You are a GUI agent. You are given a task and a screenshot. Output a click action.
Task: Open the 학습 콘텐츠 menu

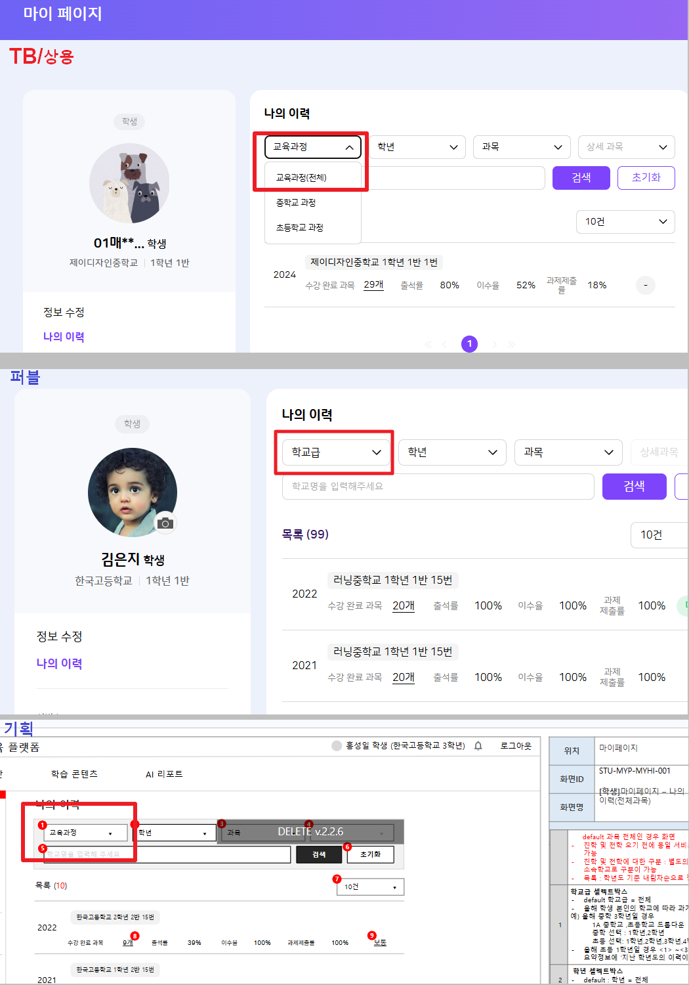point(74,774)
